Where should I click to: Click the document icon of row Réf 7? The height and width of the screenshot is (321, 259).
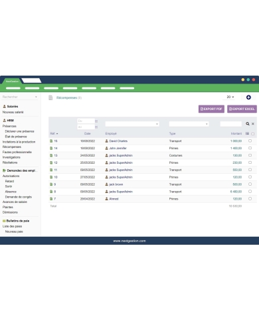point(51,199)
